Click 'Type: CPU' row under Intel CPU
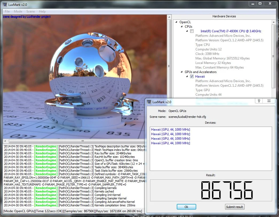The width and height of the screenshot is (279, 217). pyautogui.click(x=202, y=45)
